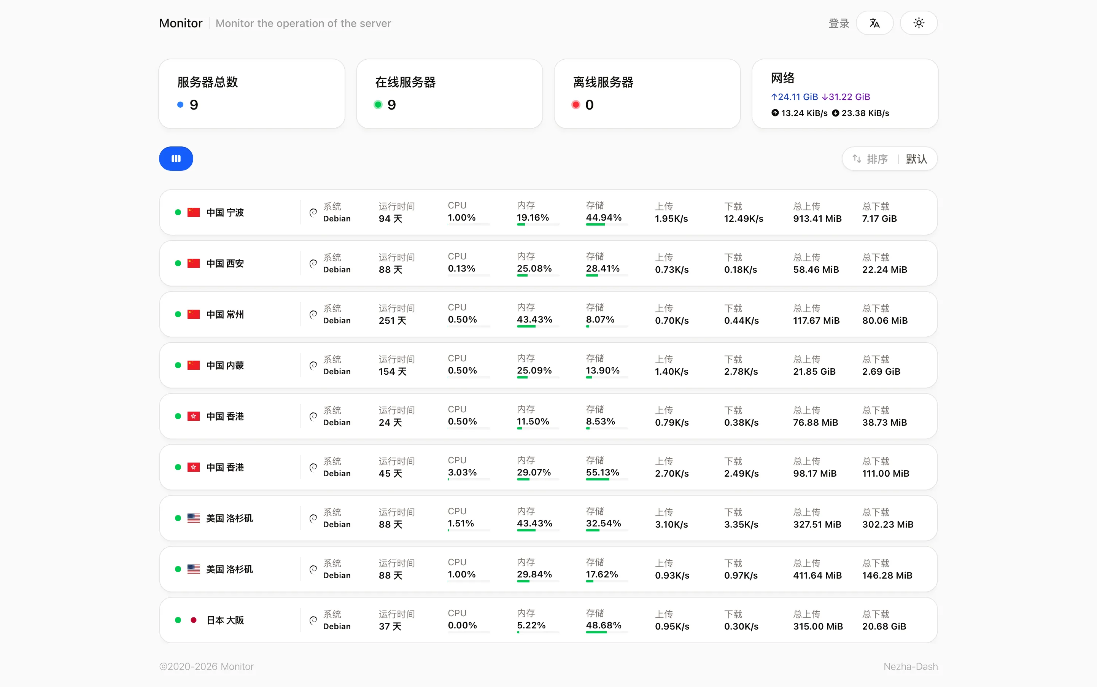Open the 网络 traffic summary card
The height and width of the screenshot is (687, 1097).
click(845, 94)
